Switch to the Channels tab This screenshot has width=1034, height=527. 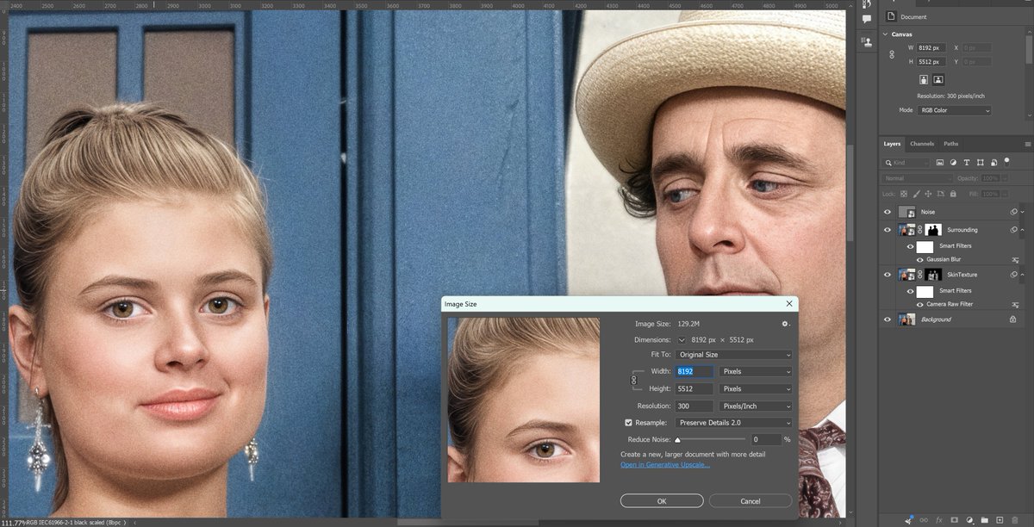pyautogui.click(x=922, y=144)
